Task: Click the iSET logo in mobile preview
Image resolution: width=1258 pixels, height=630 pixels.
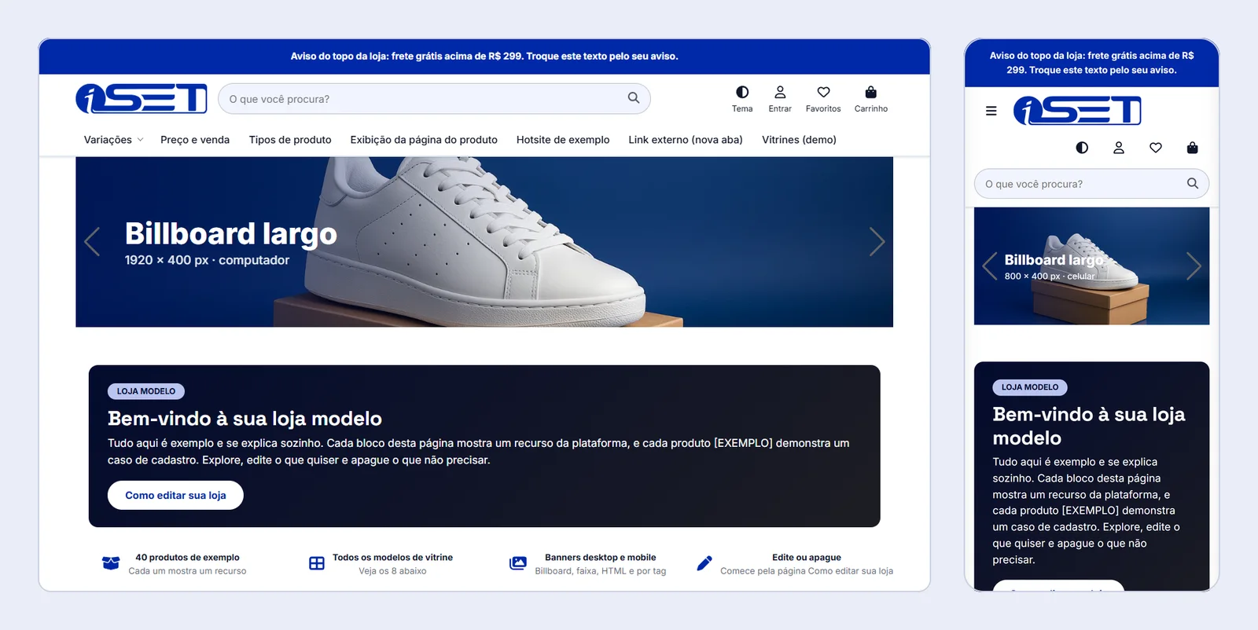Action: (1077, 111)
